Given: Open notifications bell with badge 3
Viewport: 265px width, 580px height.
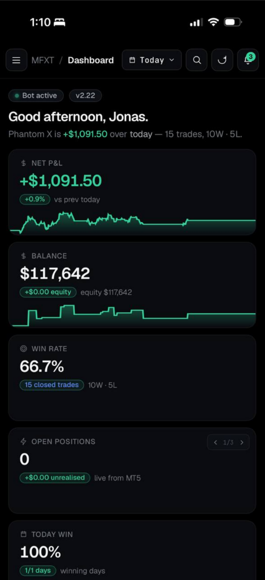Looking at the screenshot, I should pyautogui.click(x=248, y=60).
